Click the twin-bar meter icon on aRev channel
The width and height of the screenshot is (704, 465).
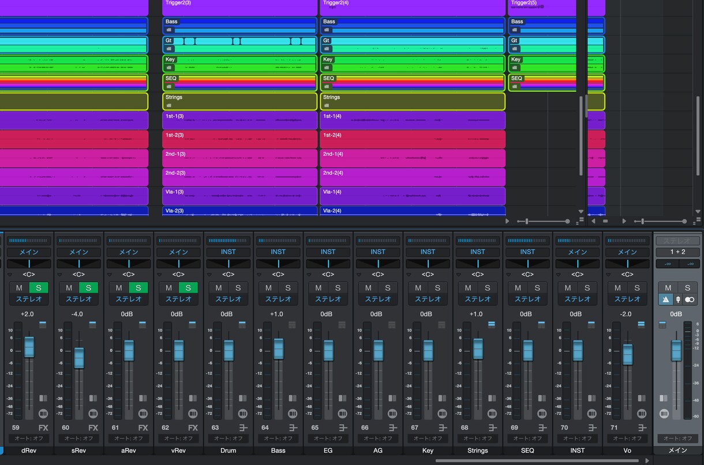143,399
